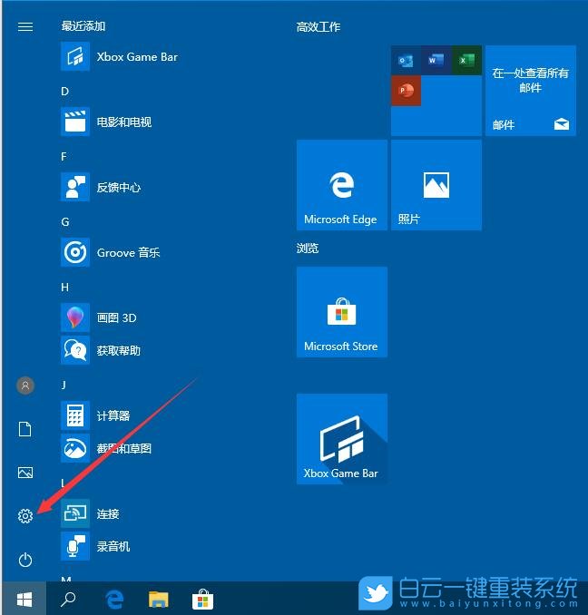Launch 录音机 app
588x615 pixels.
[x=95, y=546]
